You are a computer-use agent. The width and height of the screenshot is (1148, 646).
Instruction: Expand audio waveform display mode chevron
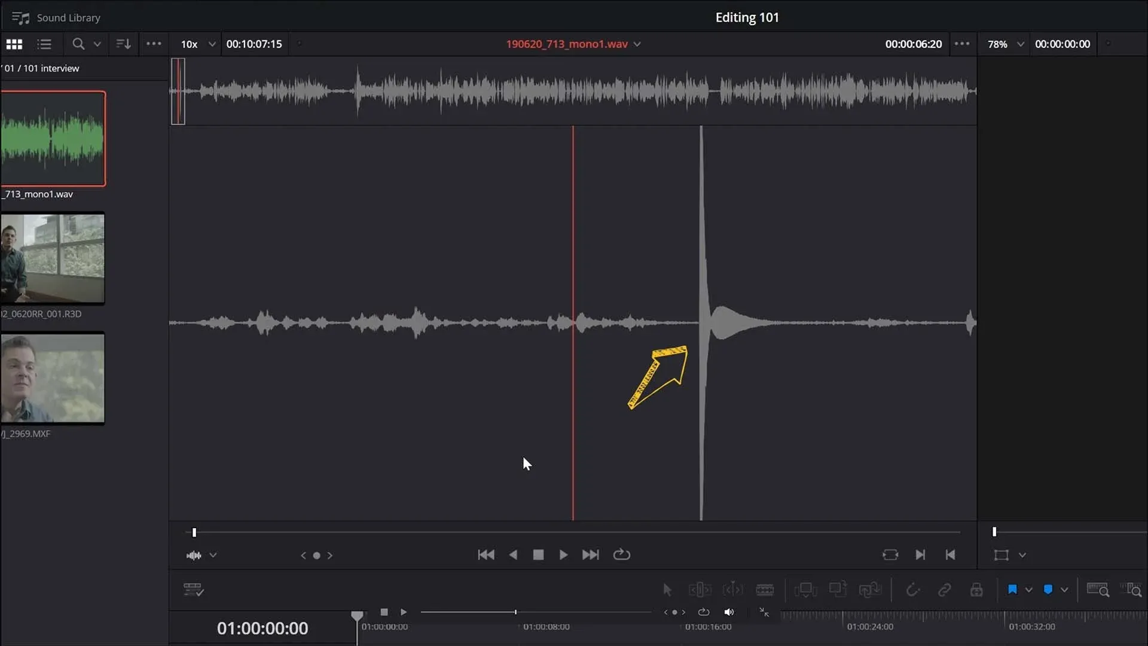[x=213, y=555]
